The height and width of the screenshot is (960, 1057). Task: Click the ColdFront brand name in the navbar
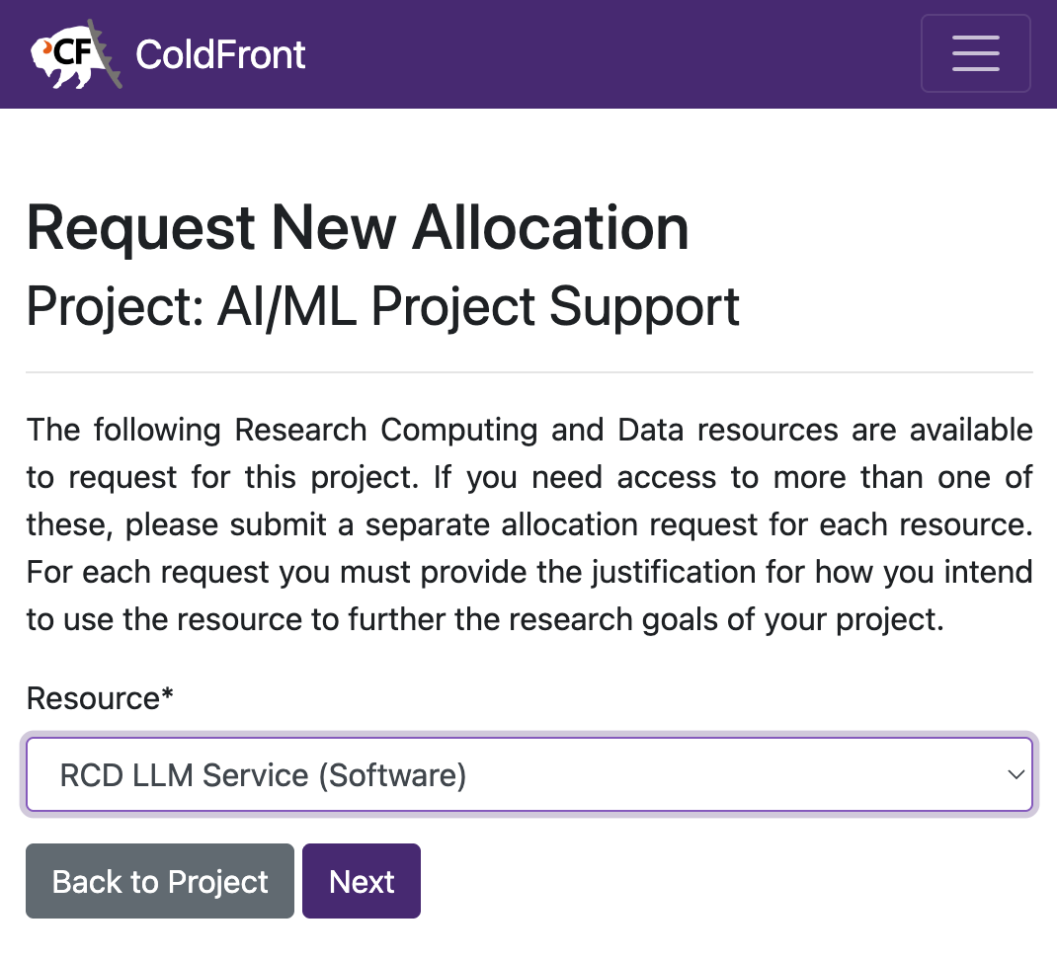pos(220,54)
